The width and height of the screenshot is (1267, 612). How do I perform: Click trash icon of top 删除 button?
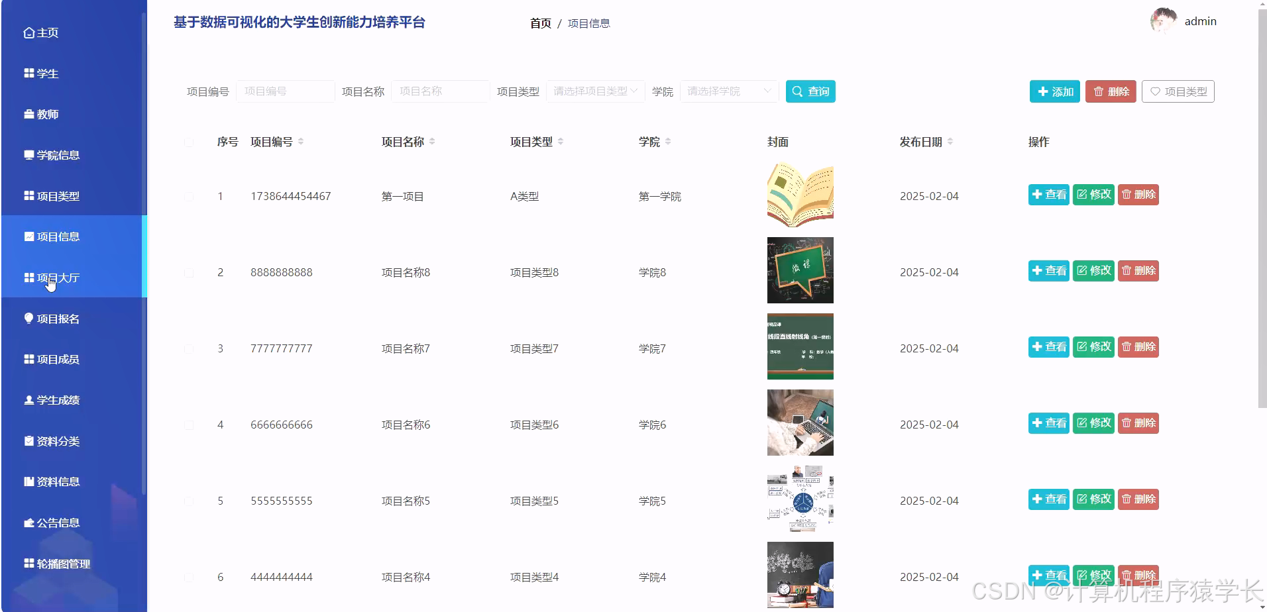coord(1099,91)
